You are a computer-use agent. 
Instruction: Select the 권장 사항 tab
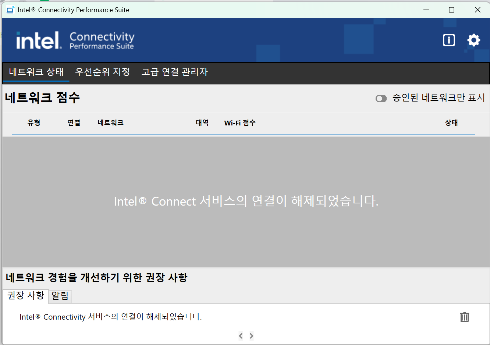(26, 296)
